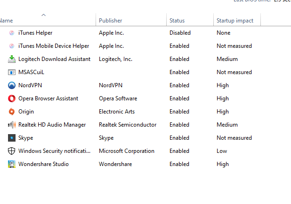Select the NordVPN entry name
The height and width of the screenshot is (204, 291).
click(30, 85)
